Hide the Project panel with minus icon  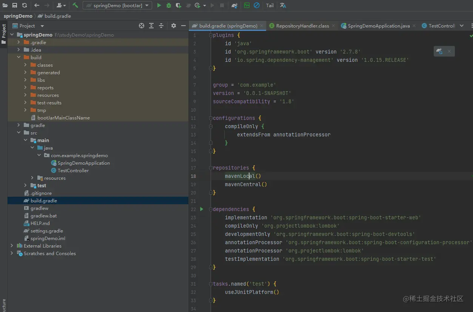tap(183, 26)
